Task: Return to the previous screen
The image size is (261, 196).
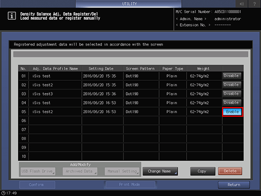Action: [234, 185]
